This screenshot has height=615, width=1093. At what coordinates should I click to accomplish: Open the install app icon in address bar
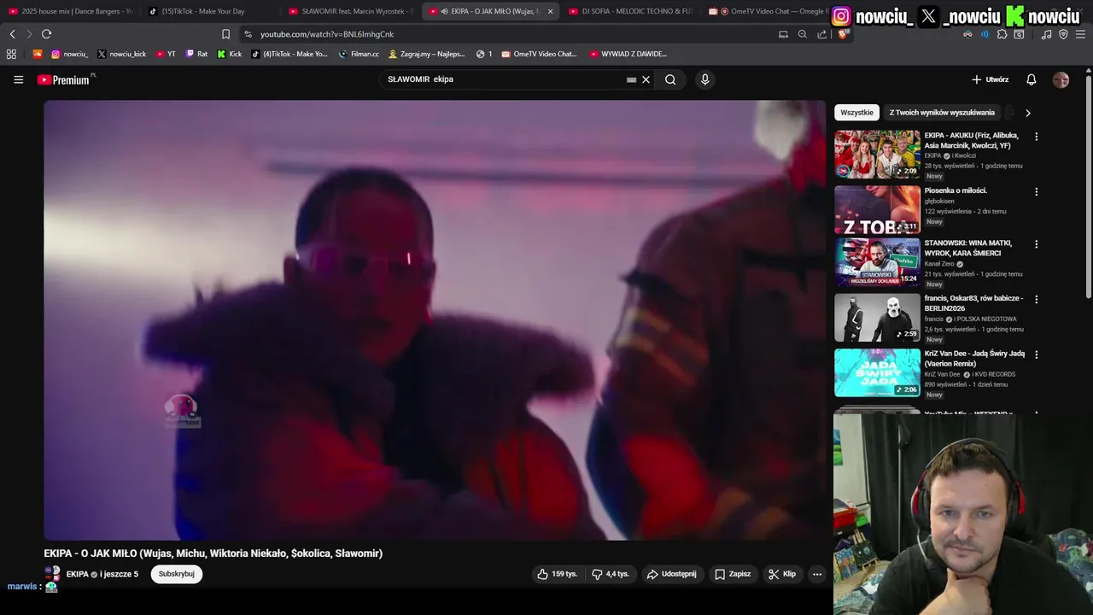click(783, 34)
